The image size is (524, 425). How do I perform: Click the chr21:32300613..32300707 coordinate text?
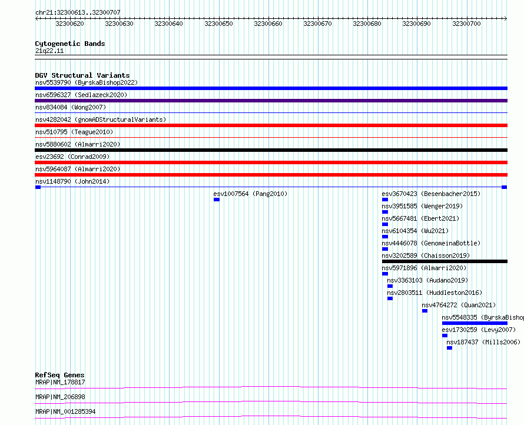(78, 13)
